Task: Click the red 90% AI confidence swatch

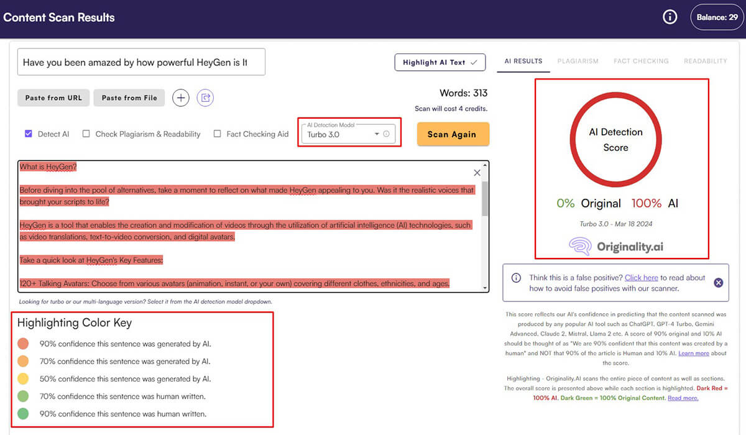Action: click(23, 344)
